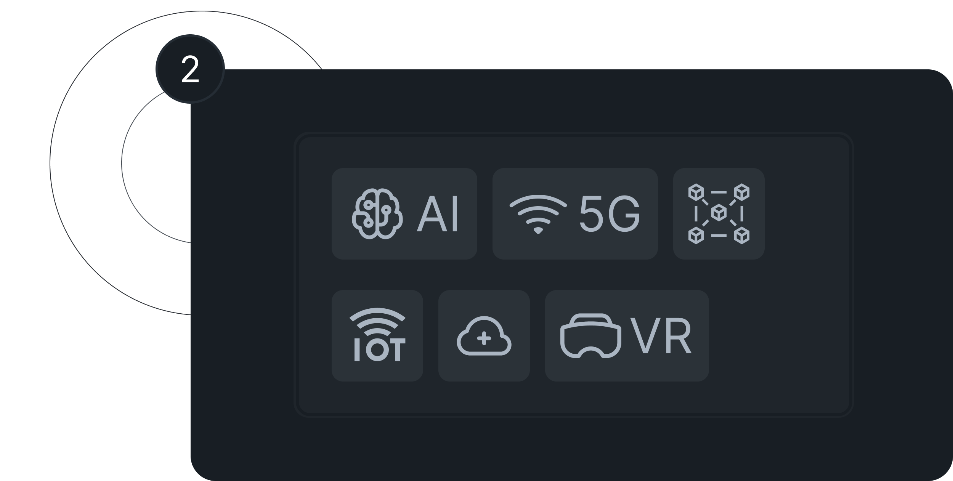Click the bottom-right cube of the blockchain icon
Viewport: 953px width, 481px height.
pyautogui.click(x=742, y=236)
